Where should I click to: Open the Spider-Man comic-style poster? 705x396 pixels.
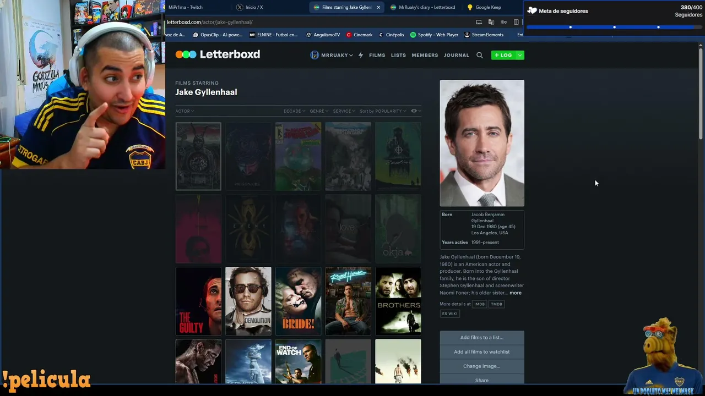point(298,156)
